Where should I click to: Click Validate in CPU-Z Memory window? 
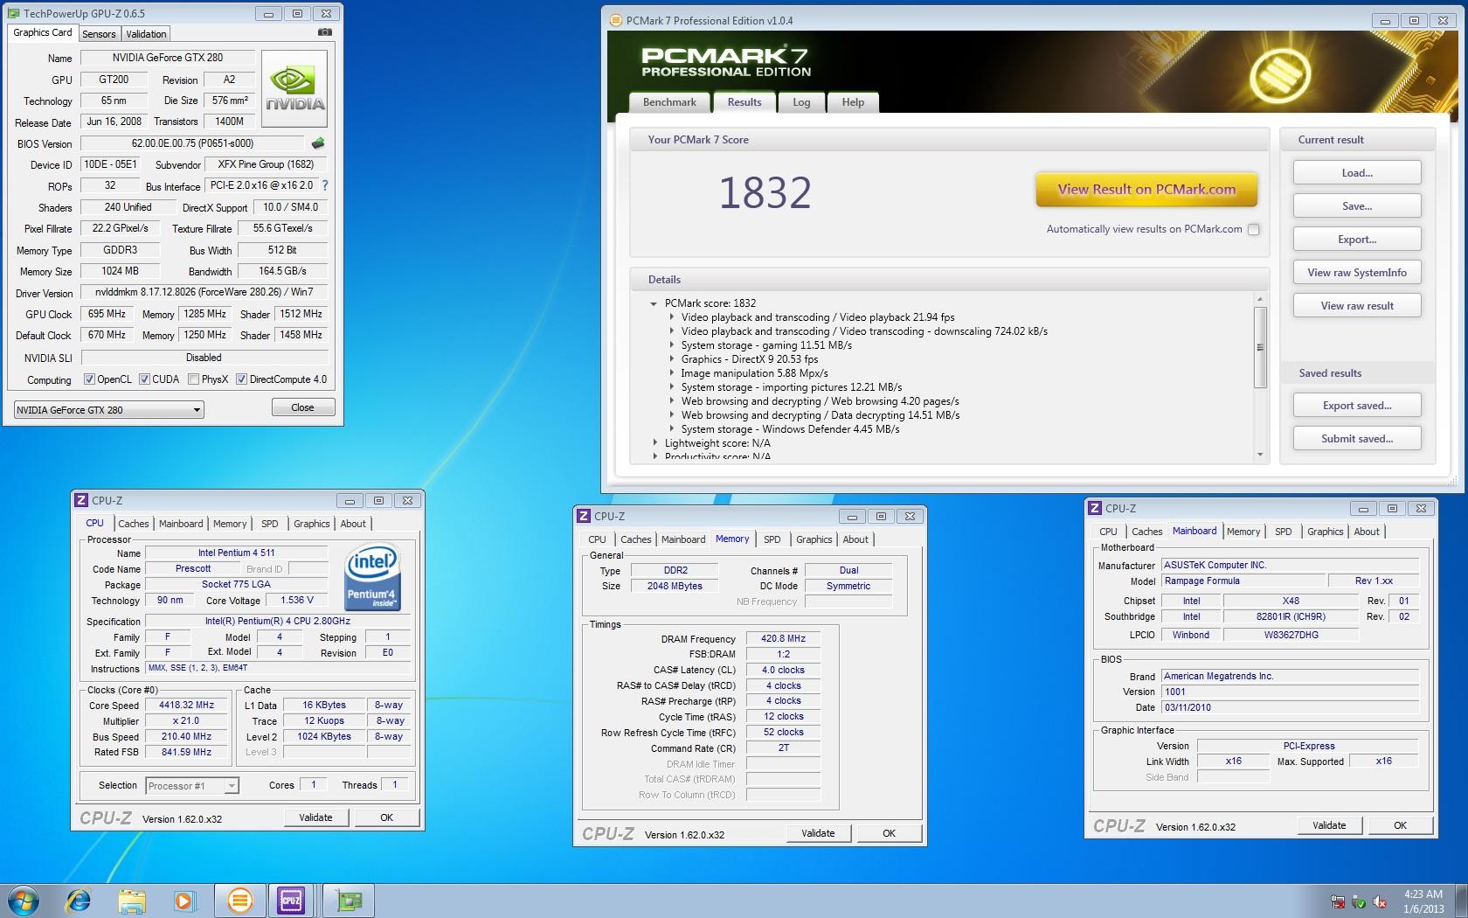(818, 833)
